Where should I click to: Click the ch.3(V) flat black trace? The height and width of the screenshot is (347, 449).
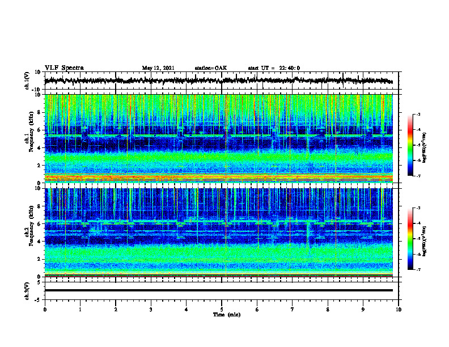click(x=219, y=290)
